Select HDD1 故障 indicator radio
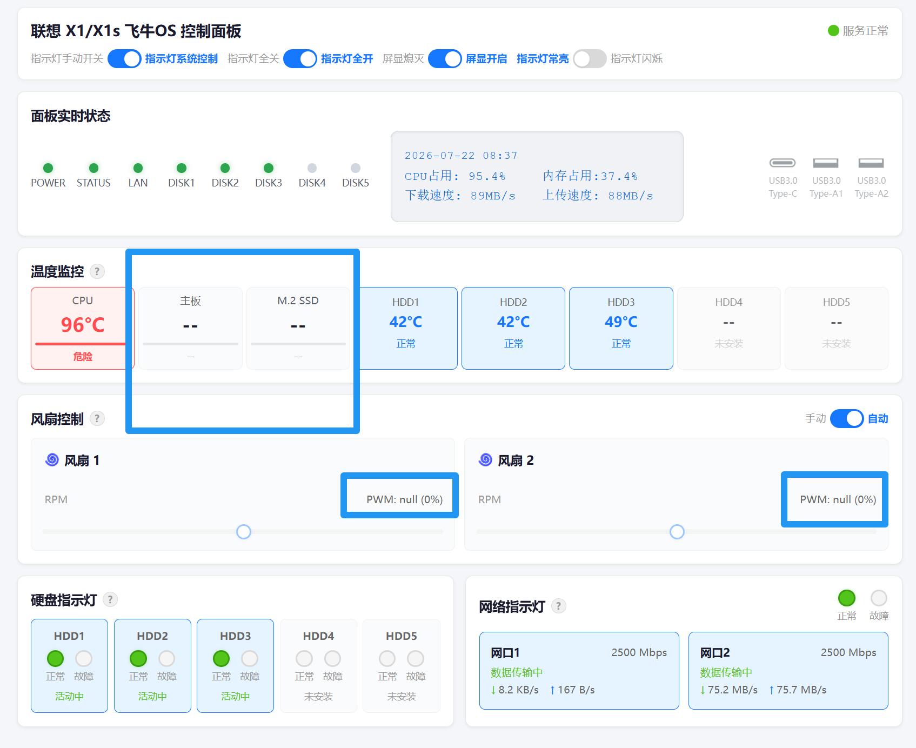The image size is (916, 748). [84, 658]
